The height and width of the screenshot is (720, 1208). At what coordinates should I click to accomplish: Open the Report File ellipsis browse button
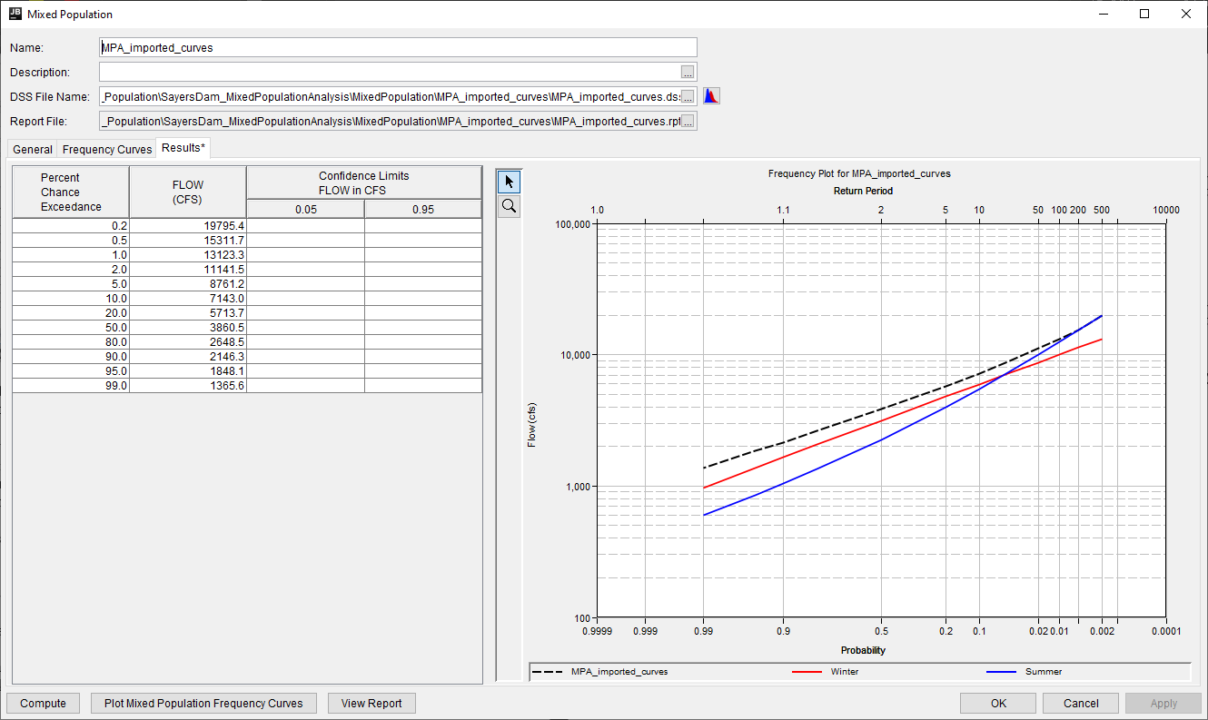688,120
